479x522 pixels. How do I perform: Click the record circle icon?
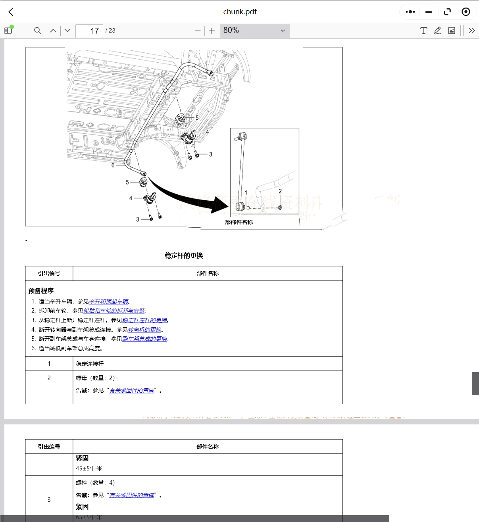click(466, 12)
